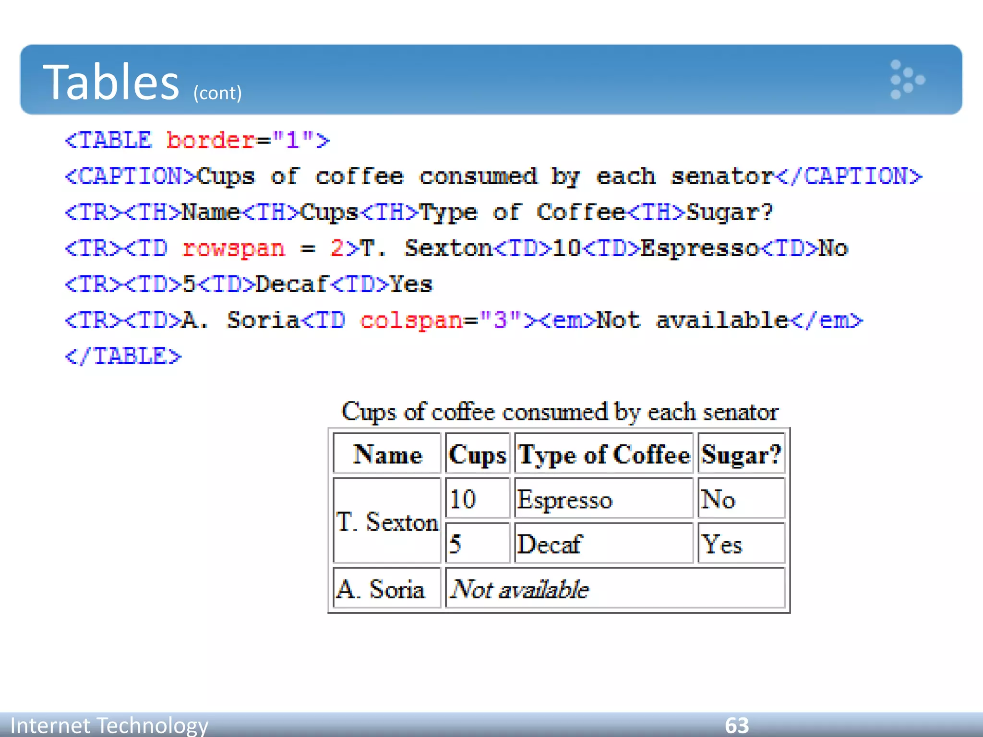This screenshot has width=983, height=737.
Task: Click the 'Name' header cell
Action: (x=387, y=453)
